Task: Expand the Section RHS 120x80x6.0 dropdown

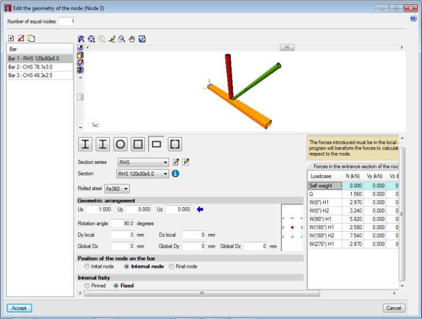Action: [x=165, y=174]
